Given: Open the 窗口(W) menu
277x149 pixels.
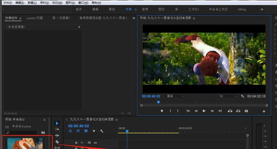Looking at the screenshot, I should [83, 3].
